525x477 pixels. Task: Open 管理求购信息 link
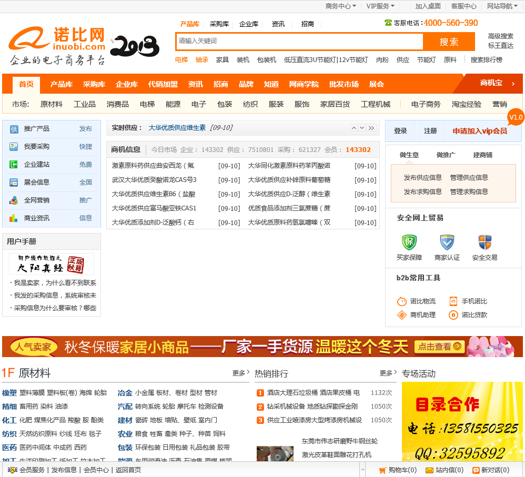[x=469, y=191]
